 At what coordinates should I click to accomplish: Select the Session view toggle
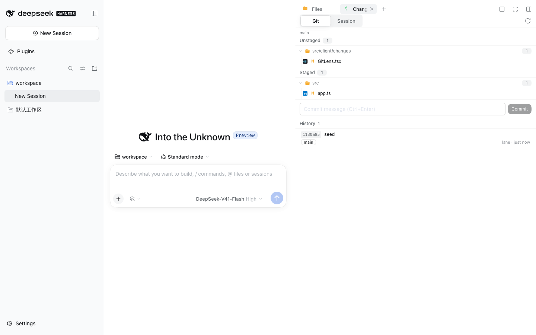(x=346, y=21)
